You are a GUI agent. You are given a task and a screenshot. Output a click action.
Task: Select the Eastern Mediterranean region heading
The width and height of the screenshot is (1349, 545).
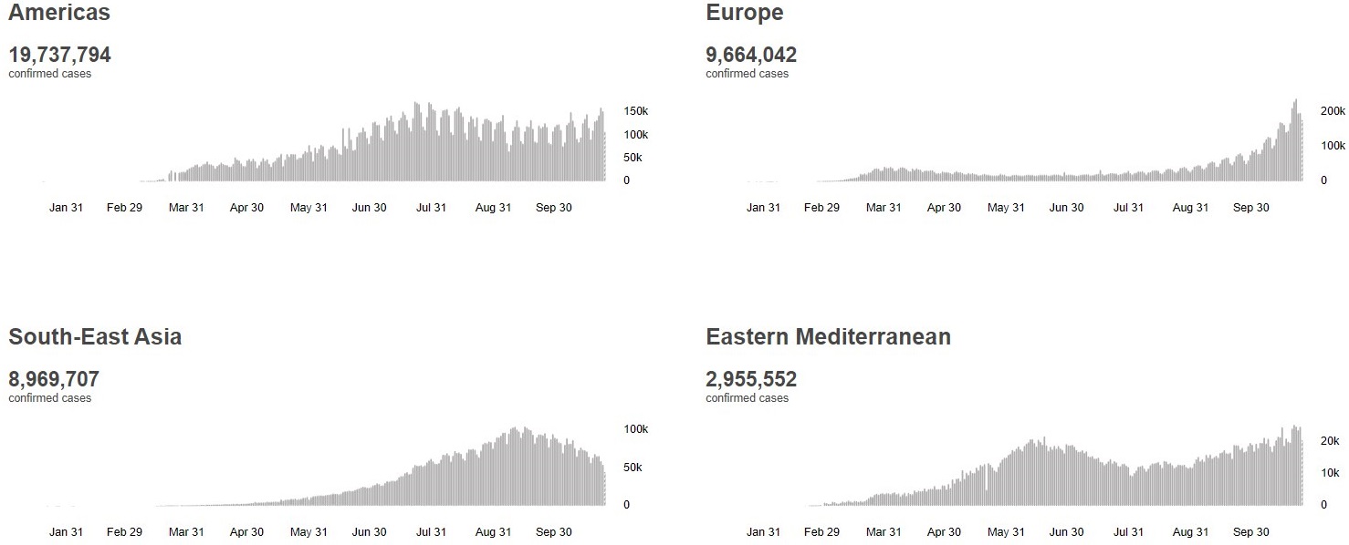tap(828, 337)
